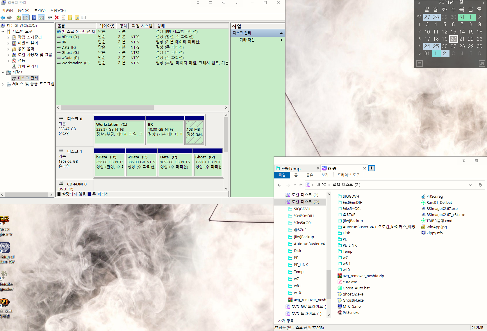Add a new explorer tab with plus button

(372, 168)
